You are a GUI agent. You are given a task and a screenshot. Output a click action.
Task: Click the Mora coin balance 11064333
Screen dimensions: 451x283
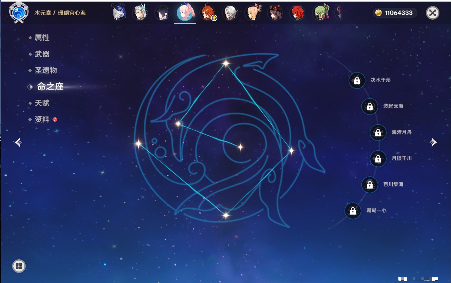395,13
